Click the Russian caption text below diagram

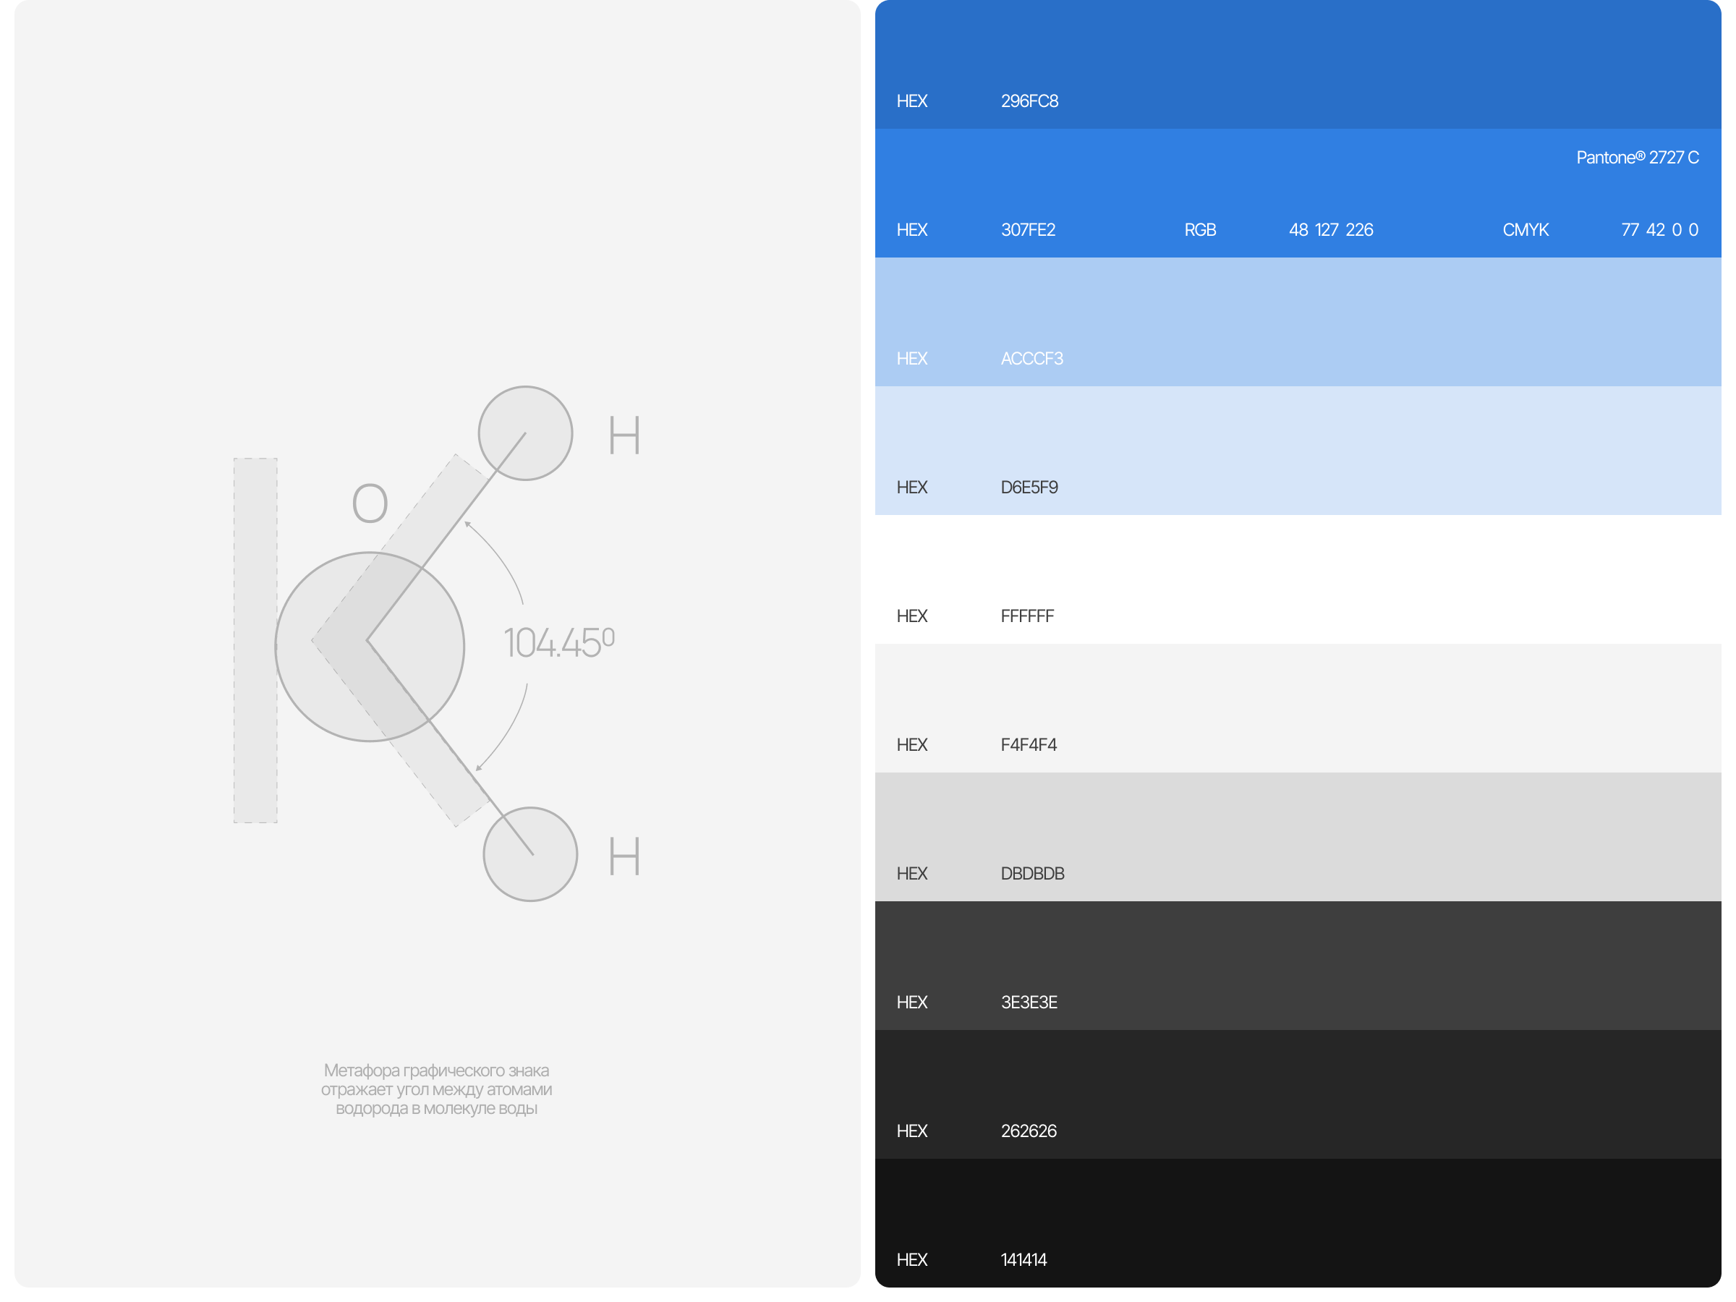[x=436, y=1089]
